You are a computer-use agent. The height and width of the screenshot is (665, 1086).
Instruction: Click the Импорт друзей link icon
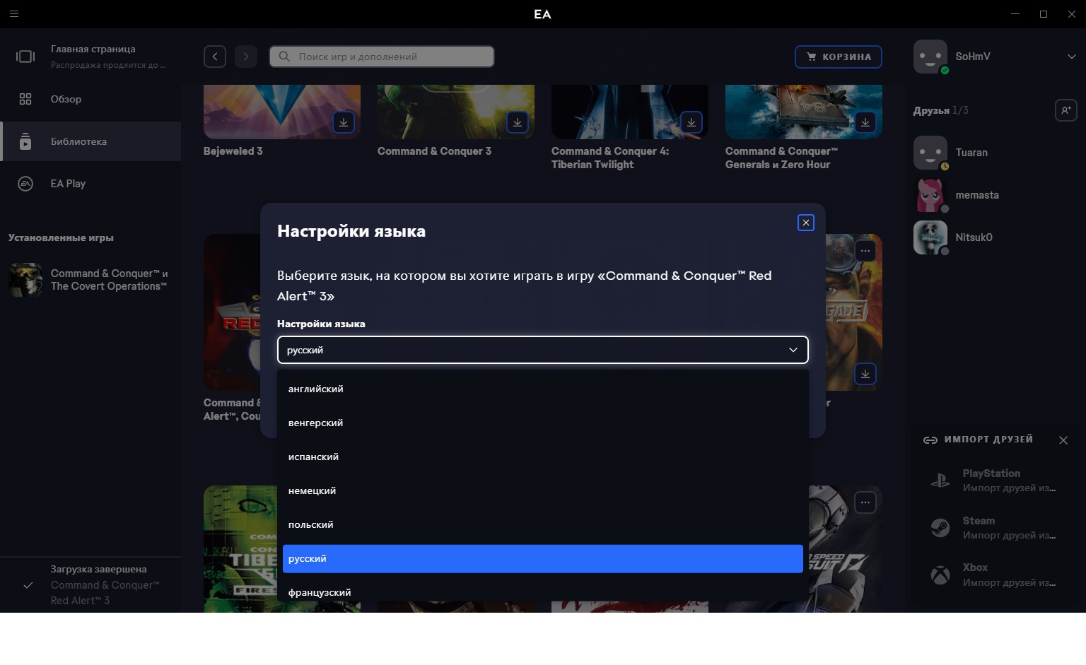pos(930,440)
